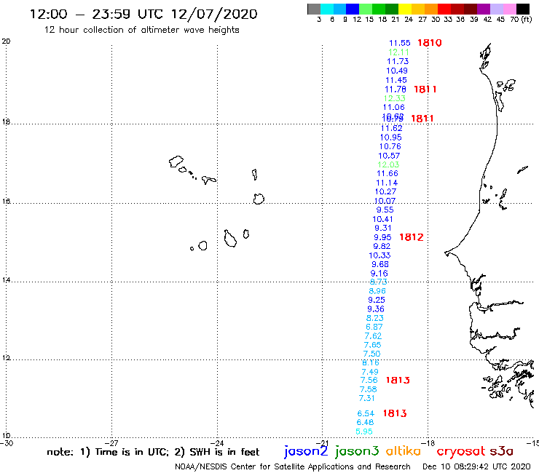Click the wave height value '11.45'
Viewport: 539px width, 473px height.
pos(396,80)
